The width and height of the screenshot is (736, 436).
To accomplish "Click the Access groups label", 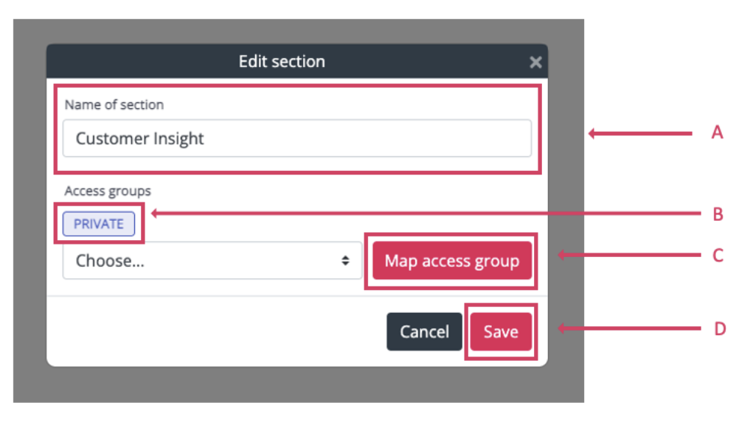I will 108,191.
